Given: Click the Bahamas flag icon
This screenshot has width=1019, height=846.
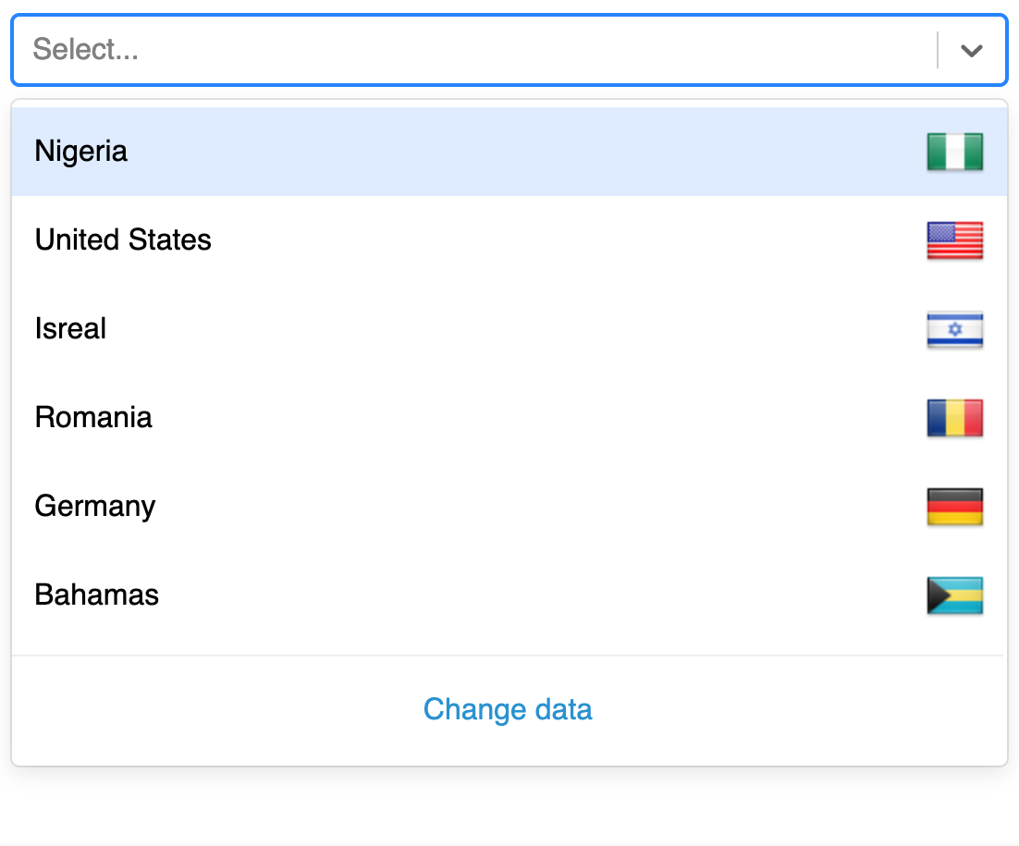Looking at the screenshot, I should tap(954, 595).
